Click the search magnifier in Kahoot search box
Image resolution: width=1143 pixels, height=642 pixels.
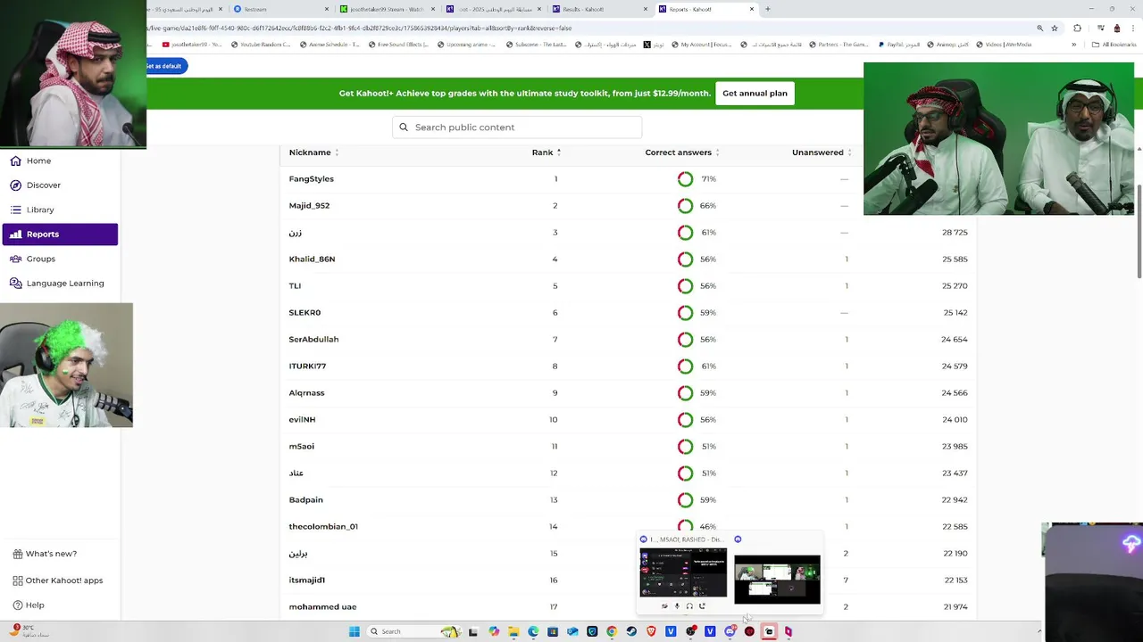404,128
